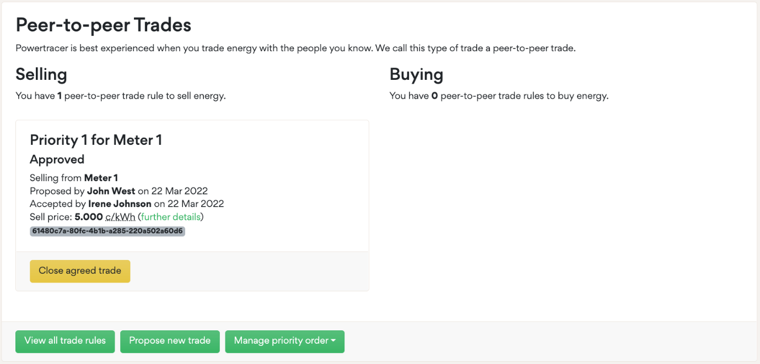
Task: Click the accepter name Irene Johnson
Action: pos(120,204)
